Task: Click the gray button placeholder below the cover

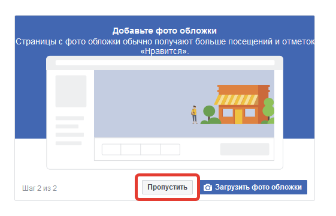Action: [245, 149]
